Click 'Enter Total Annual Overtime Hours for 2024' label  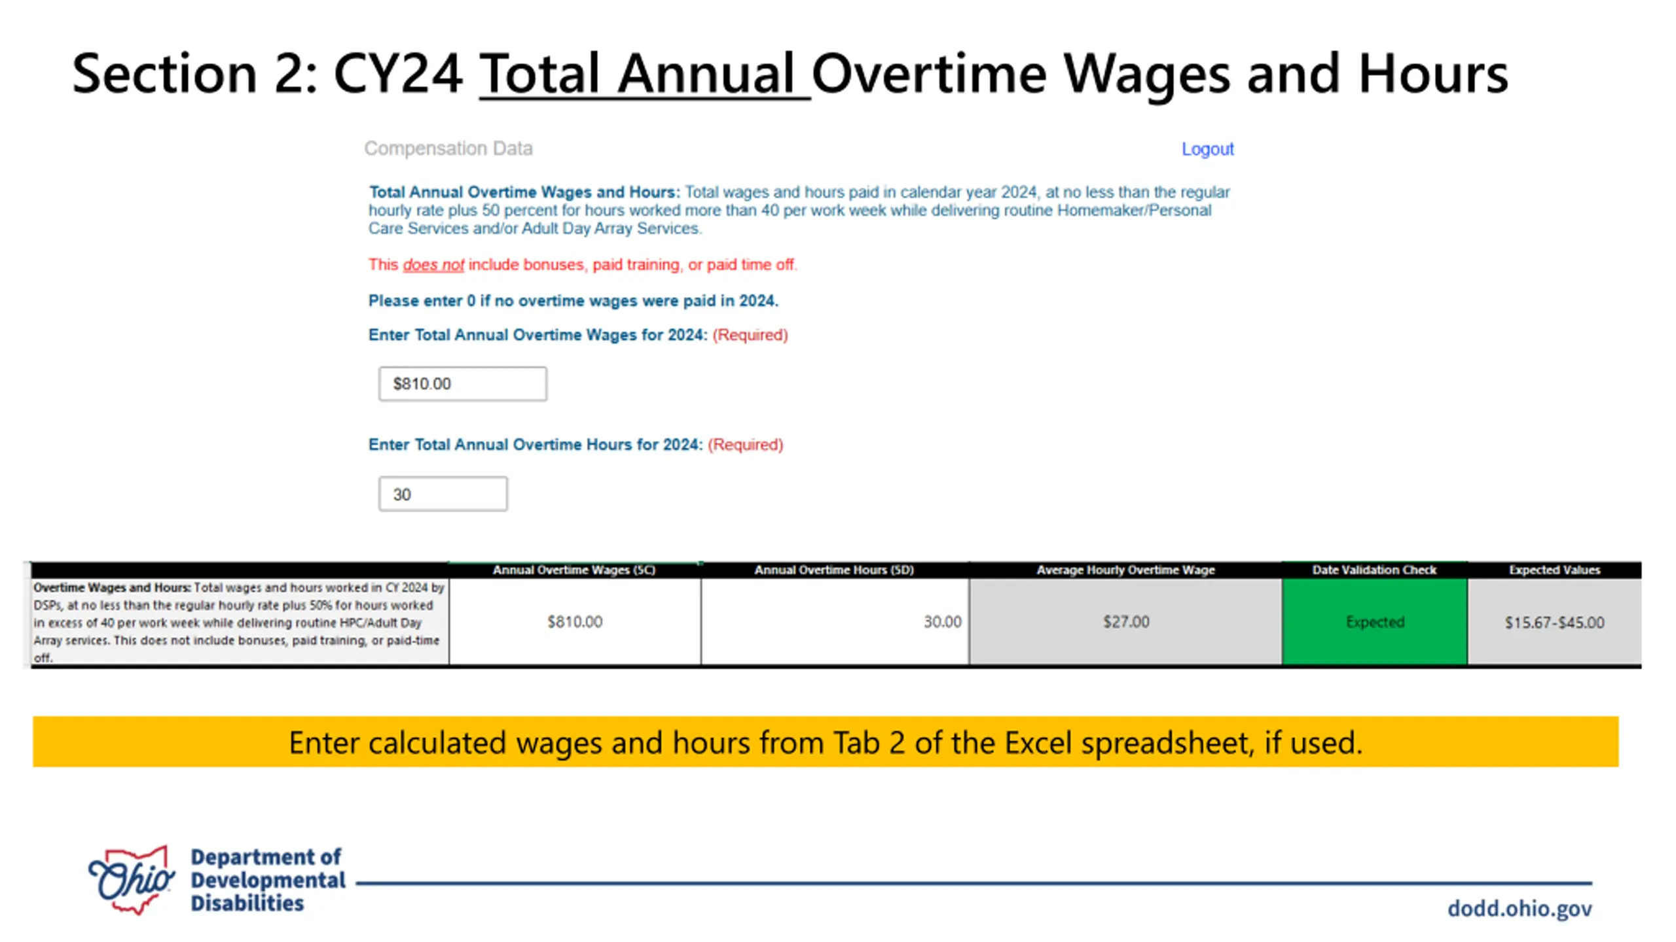[x=536, y=445]
